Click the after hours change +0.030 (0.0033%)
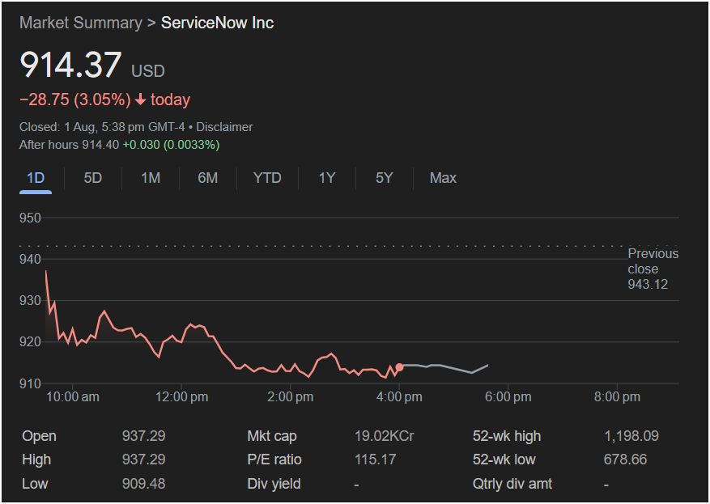The image size is (710, 504). point(171,145)
